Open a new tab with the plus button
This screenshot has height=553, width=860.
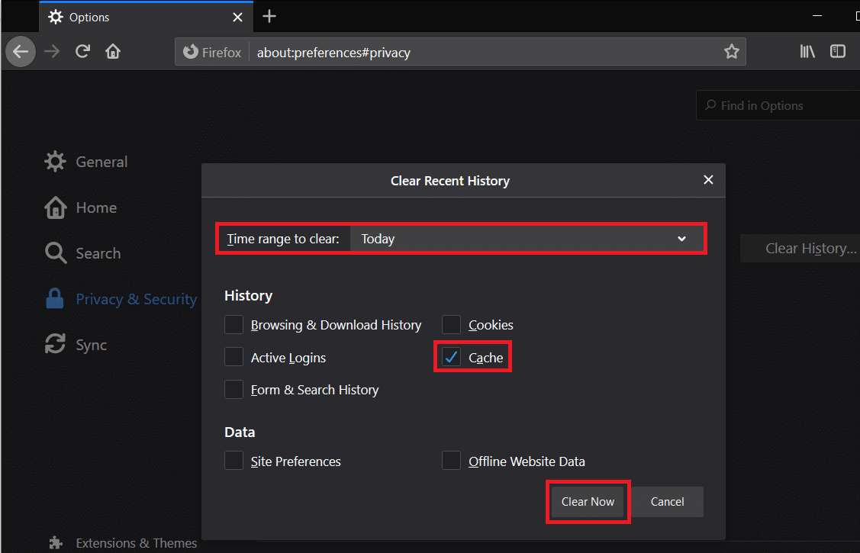[269, 16]
